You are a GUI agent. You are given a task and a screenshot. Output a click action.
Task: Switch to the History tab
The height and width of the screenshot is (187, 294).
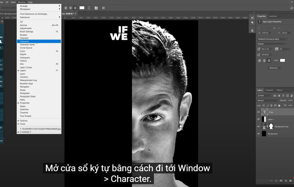tap(280, 90)
